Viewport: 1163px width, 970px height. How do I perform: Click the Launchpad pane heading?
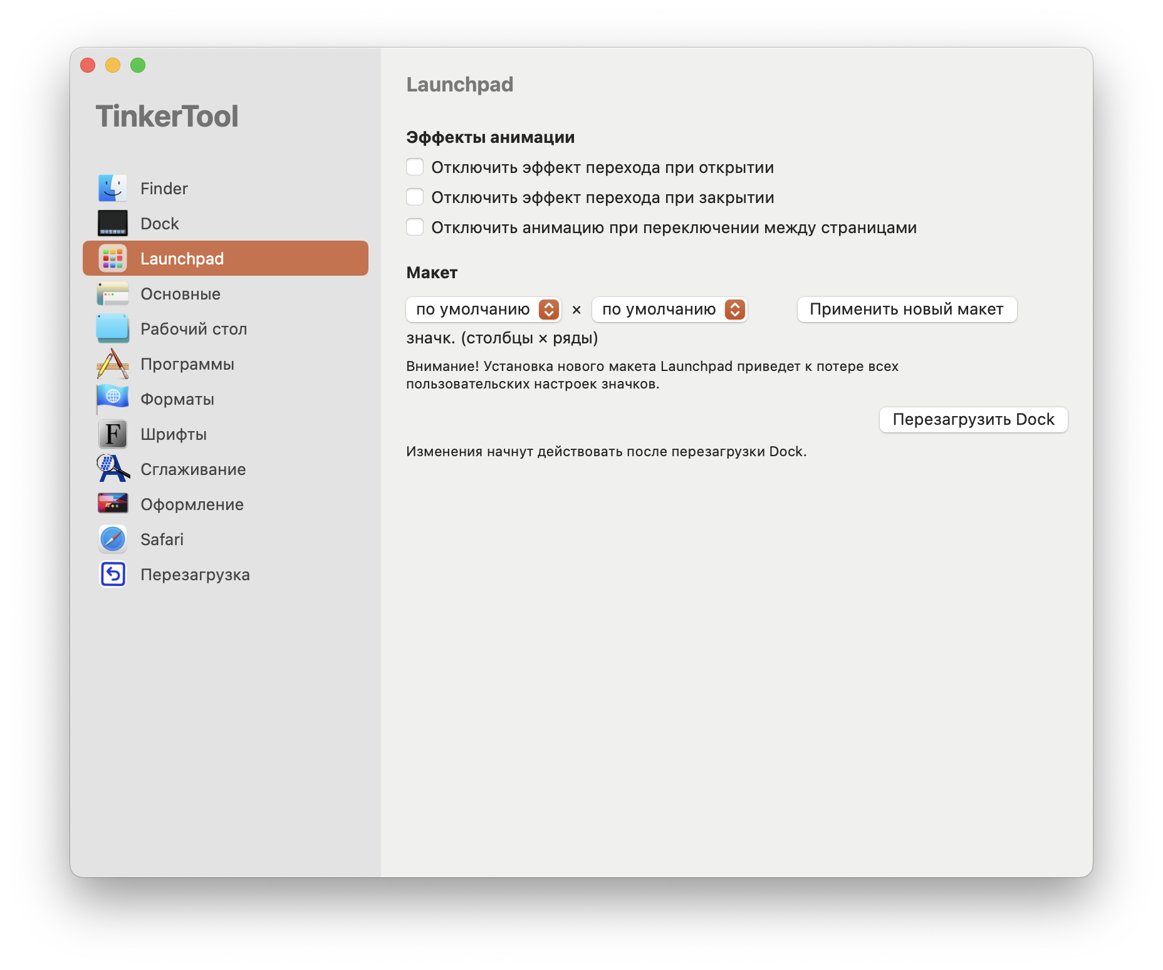460,85
